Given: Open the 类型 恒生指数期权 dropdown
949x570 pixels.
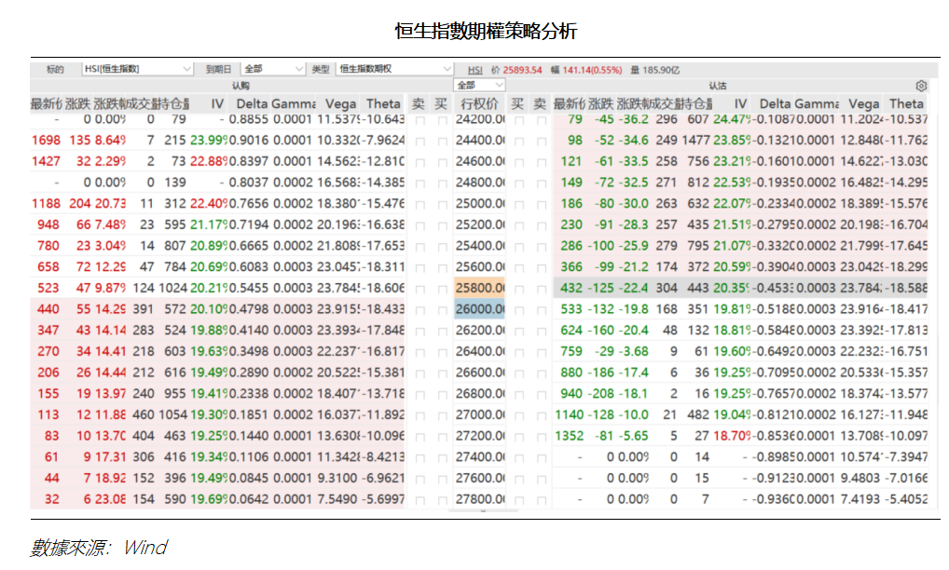Looking at the screenshot, I should 394,69.
